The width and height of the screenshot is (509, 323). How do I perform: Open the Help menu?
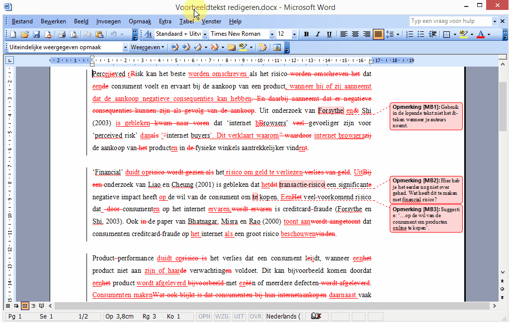click(x=235, y=21)
